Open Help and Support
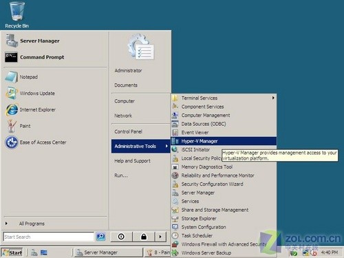This screenshot has width=344, height=258. [x=140, y=161]
